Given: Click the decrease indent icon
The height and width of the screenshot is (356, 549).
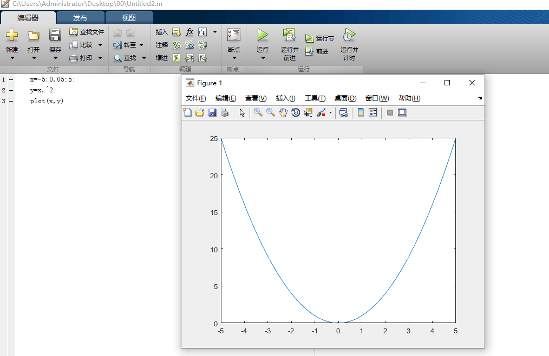Looking at the screenshot, I should pos(202,58).
